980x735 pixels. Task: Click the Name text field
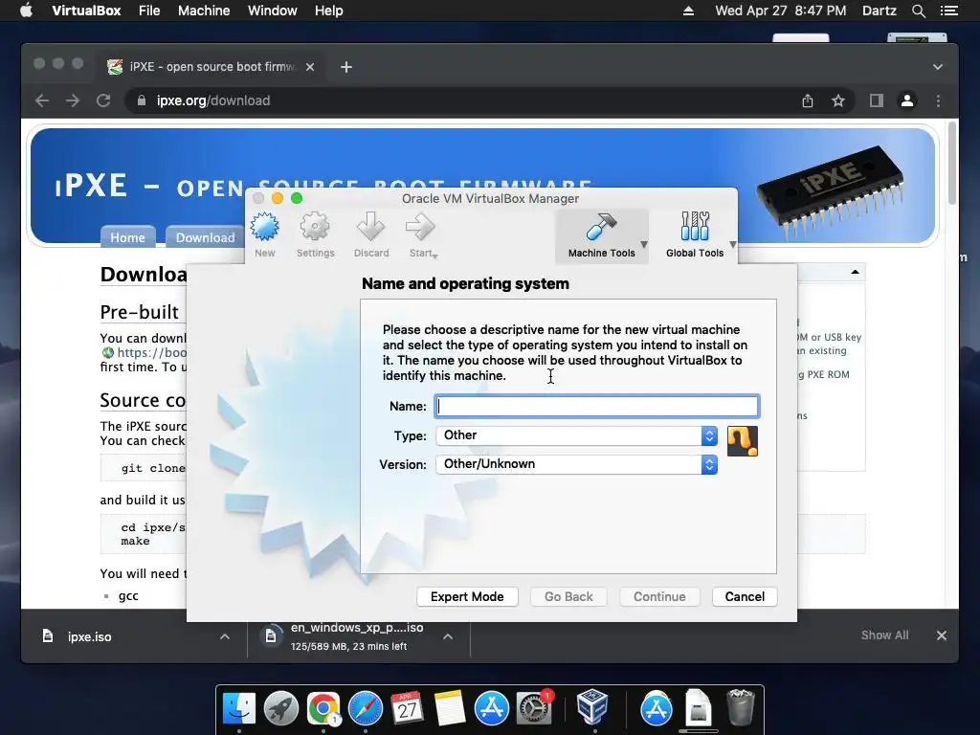click(597, 406)
